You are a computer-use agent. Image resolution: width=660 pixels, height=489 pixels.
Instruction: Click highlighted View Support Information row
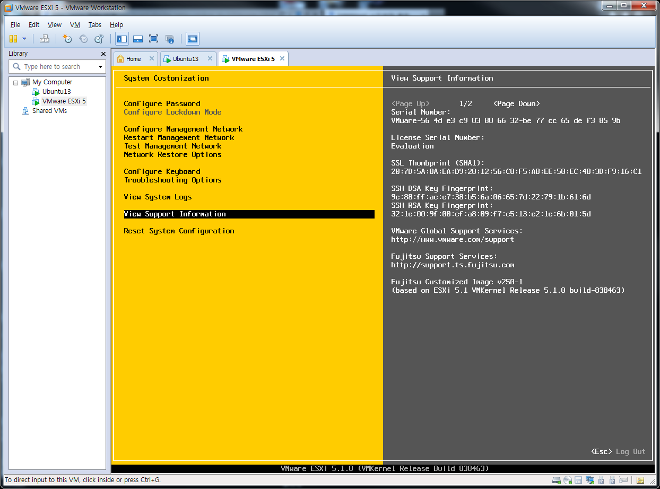point(249,214)
